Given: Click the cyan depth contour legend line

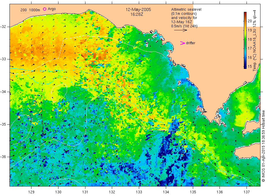Looking at the screenshot, I should coord(25,12).
